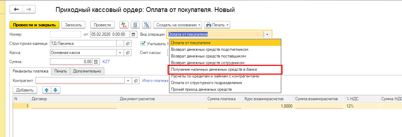Viewport: 402px width, 137px height.
Task: Select Возврат денежных средств поставщиком
Action: click(x=225, y=56)
